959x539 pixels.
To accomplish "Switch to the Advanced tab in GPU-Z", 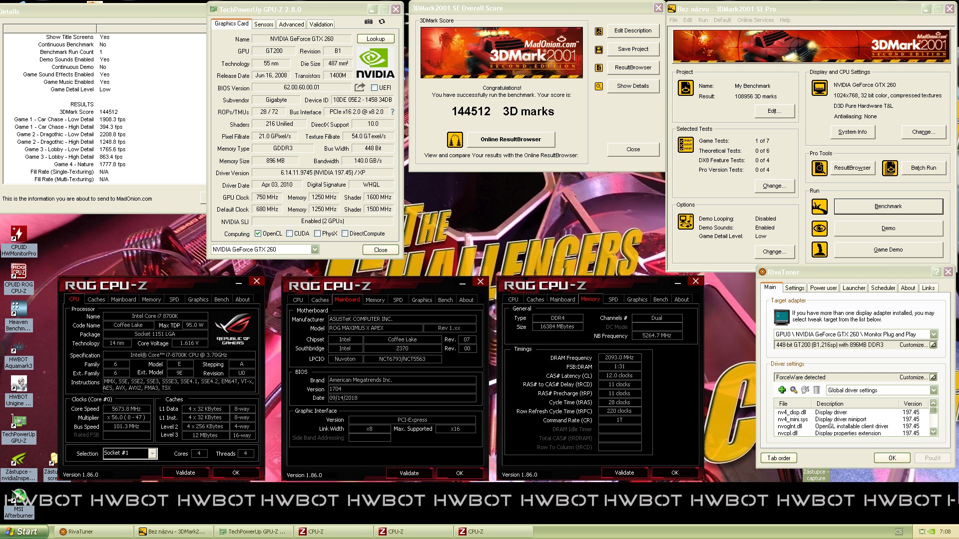I will [x=291, y=24].
